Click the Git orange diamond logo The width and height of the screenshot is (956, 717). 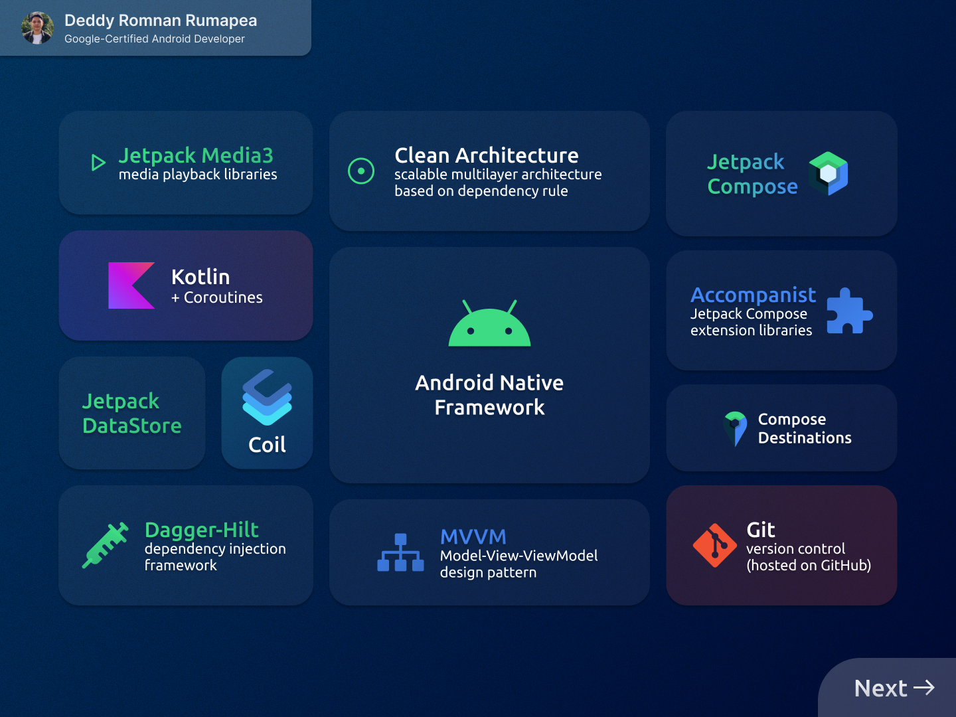point(714,545)
